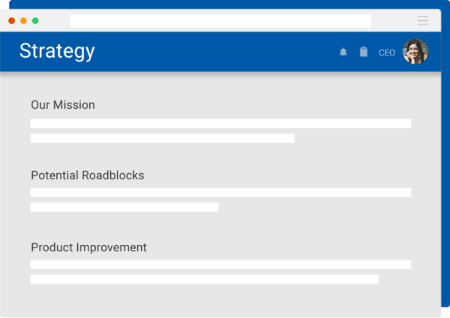Select the Our Mission heading

pyautogui.click(x=63, y=105)
